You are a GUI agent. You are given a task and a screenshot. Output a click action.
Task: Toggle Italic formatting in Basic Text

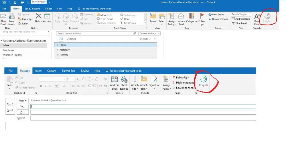(46, 86)
